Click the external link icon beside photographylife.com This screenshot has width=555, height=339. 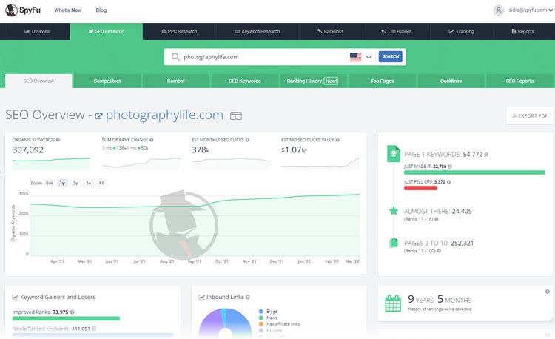point(98,115)
